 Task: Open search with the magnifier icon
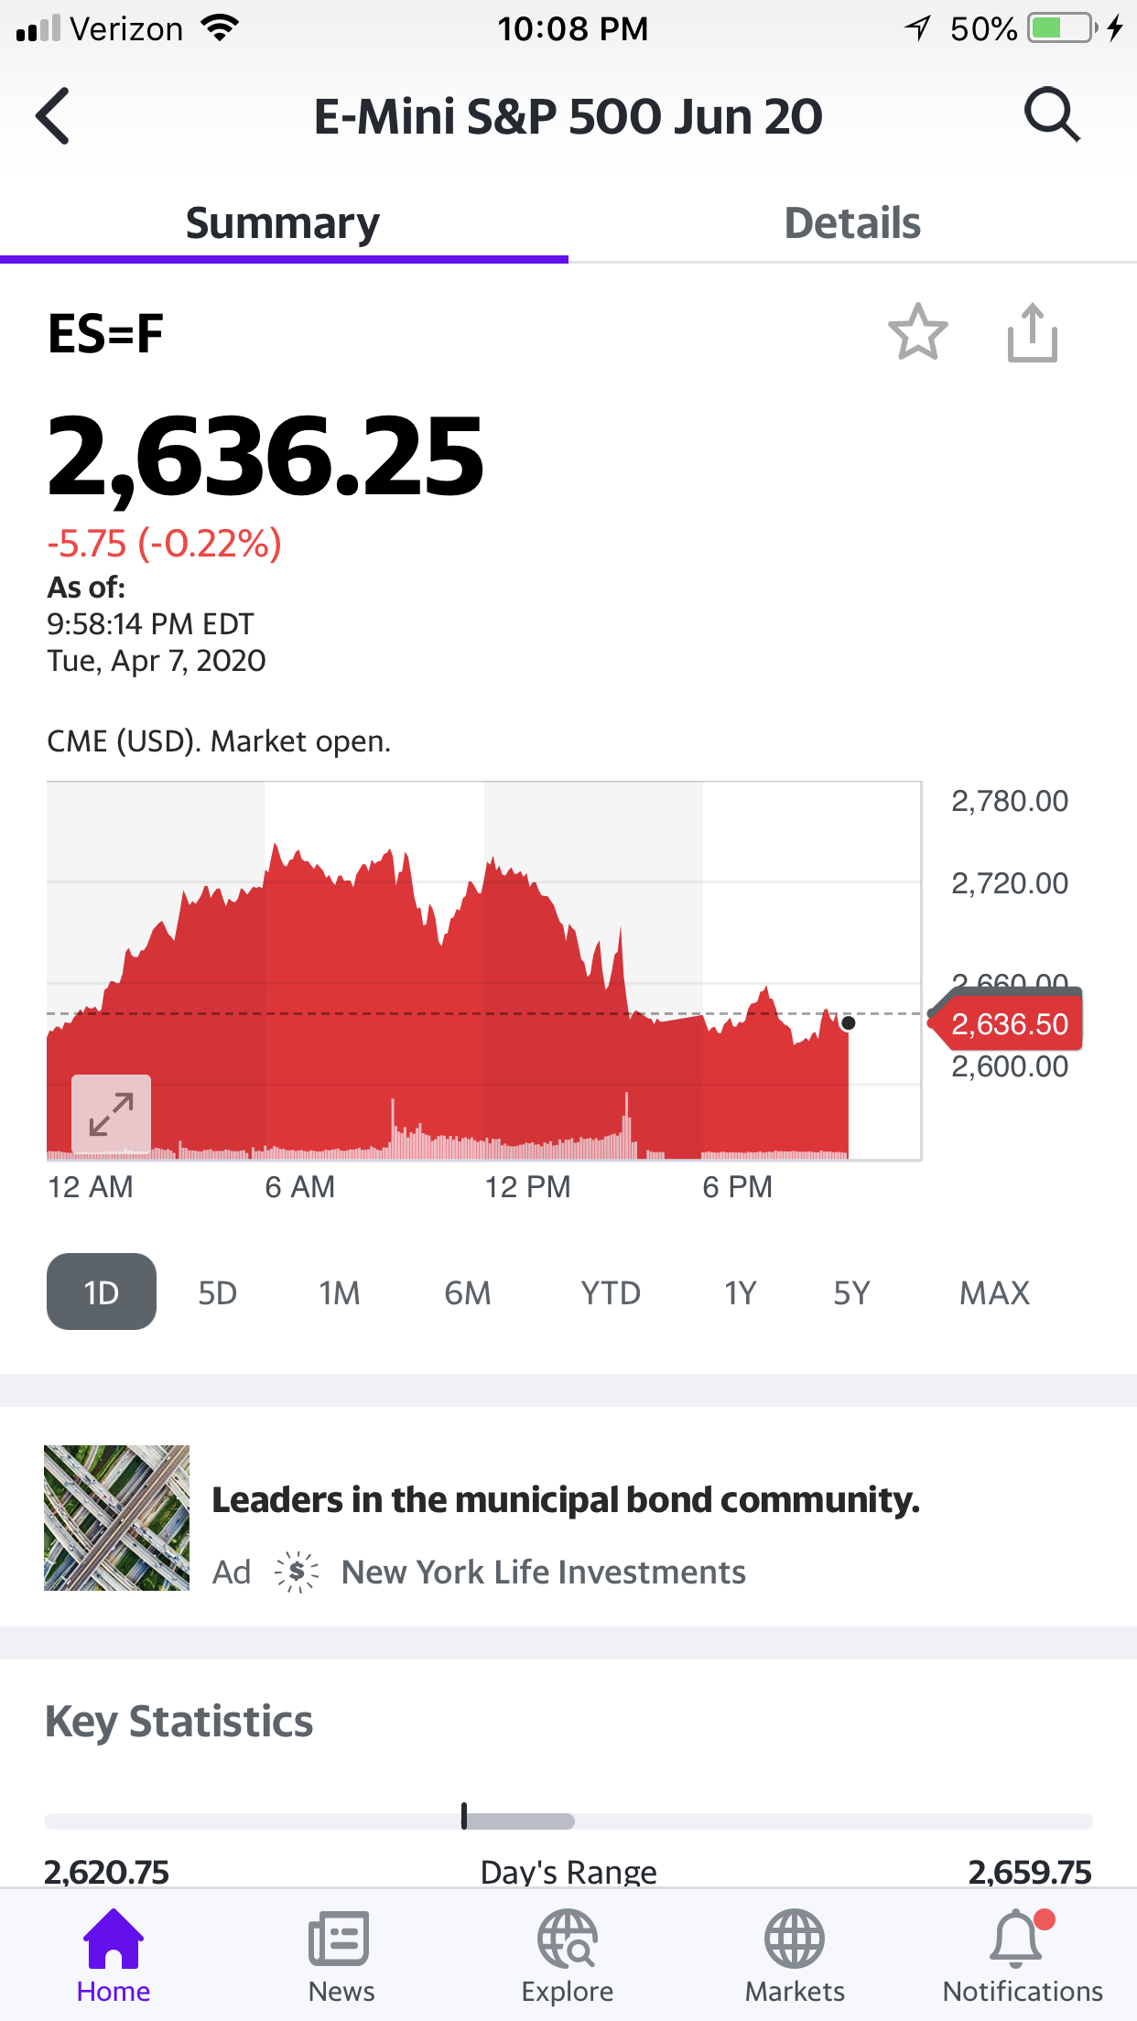click(x=1052, y=115)
